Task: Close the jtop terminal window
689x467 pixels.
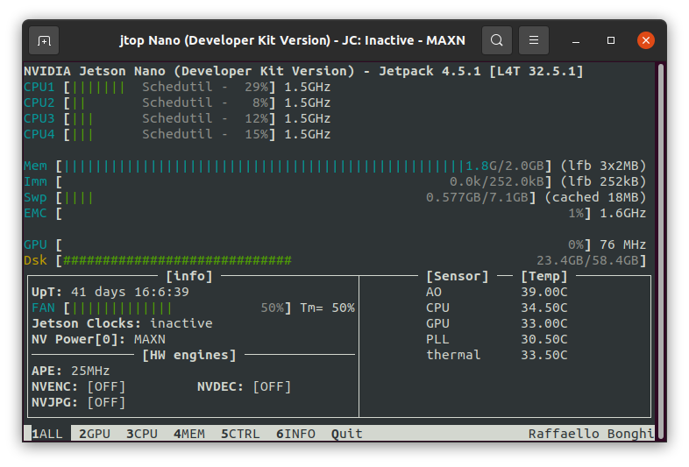Action: click(x=645, y=40)
